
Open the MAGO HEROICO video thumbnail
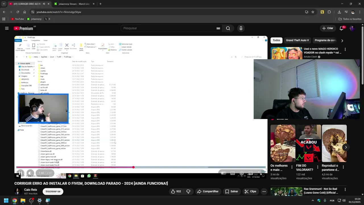(x=286, y=53)
